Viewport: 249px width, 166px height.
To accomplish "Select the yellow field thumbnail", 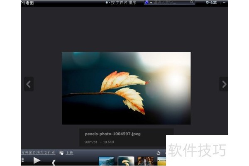I will (x=162, y=161).
